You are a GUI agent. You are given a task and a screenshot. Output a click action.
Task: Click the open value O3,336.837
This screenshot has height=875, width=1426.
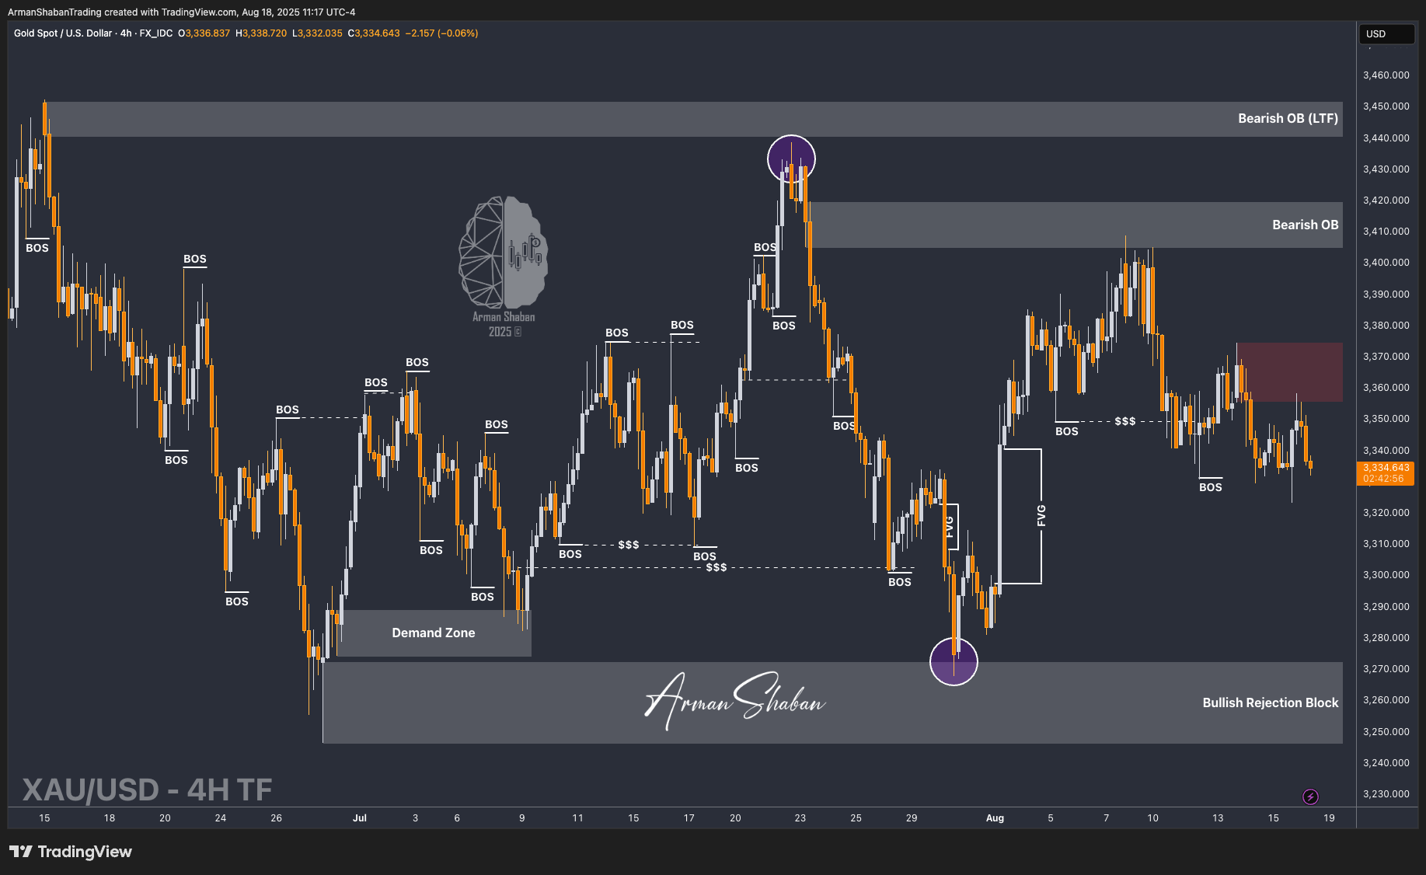click(x=204, y=33)
